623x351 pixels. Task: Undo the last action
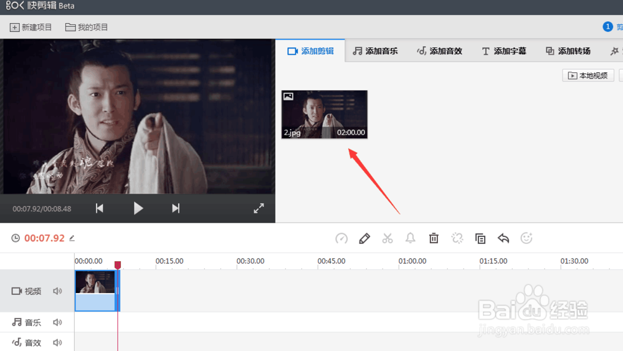503,238
